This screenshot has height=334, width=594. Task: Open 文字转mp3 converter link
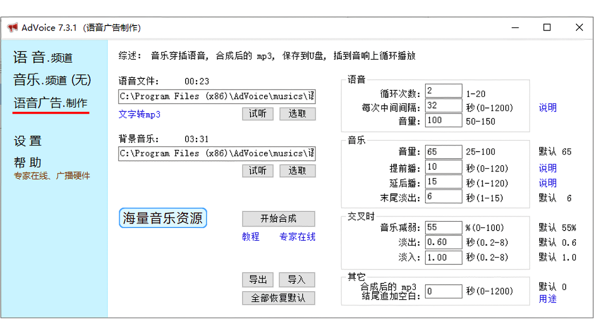click(x=139, y=114)
